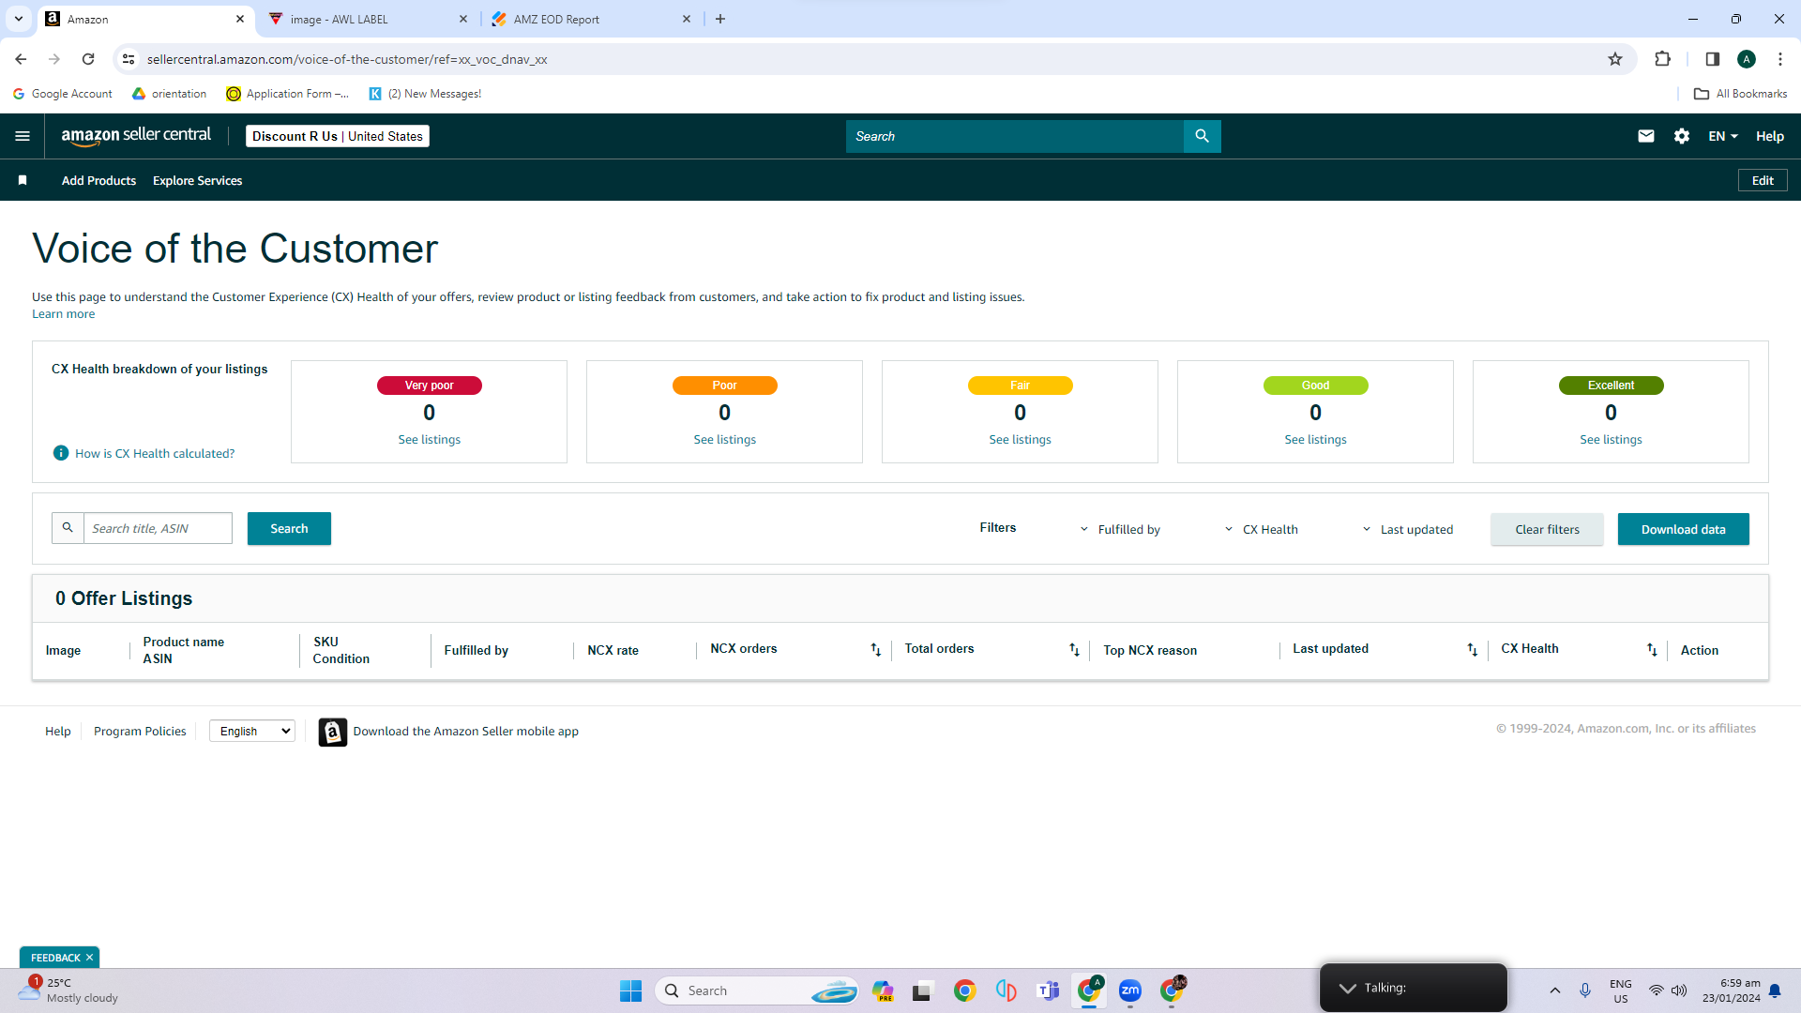Open Add Products menu item

(x=98, y=180)
